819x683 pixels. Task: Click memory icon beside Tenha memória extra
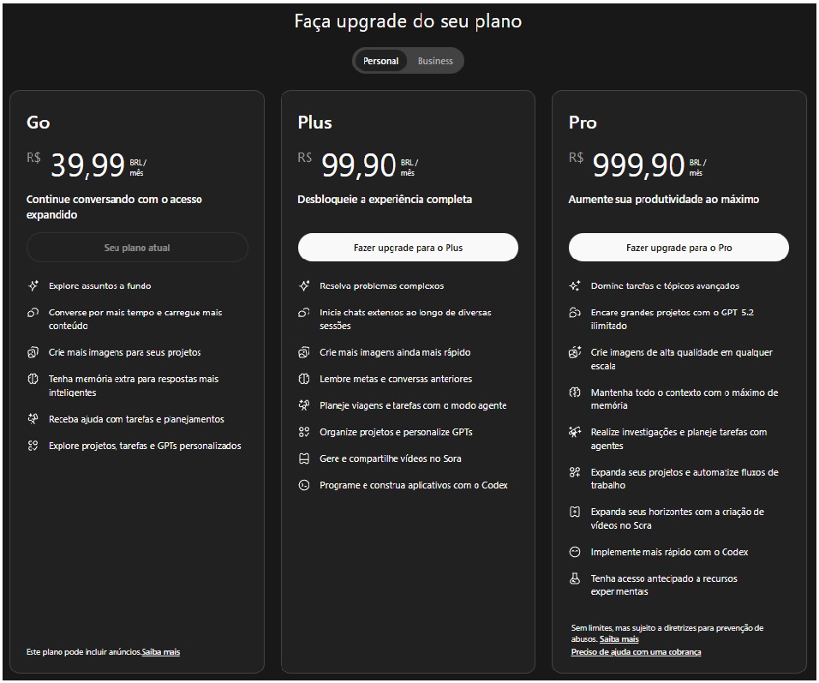click(x=33, y=379)
